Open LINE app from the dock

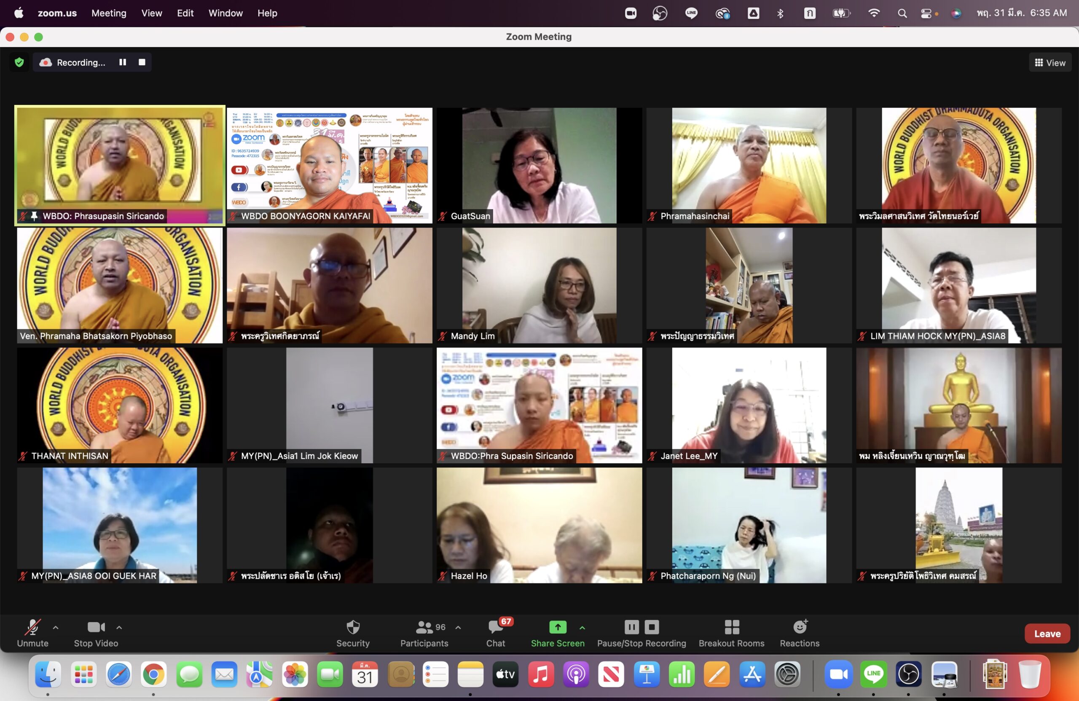tap(873, 674)
